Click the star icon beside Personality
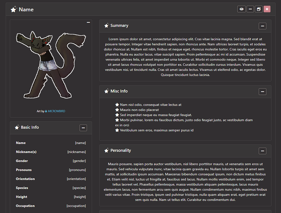Viewport: 281px width, 213px height. pos(107,150)
